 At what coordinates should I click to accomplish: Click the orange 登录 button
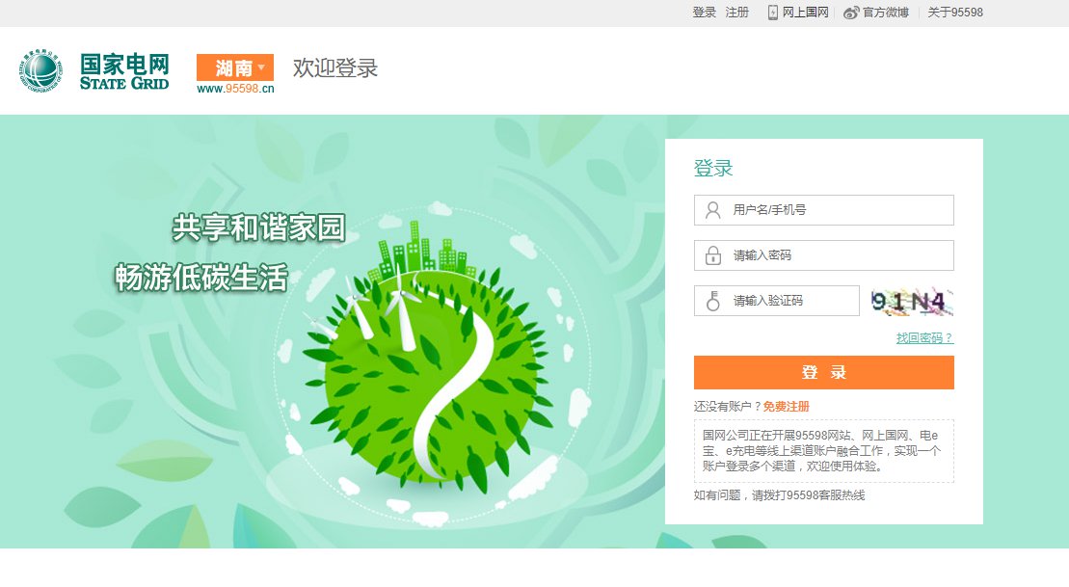[x=823, y=372]
